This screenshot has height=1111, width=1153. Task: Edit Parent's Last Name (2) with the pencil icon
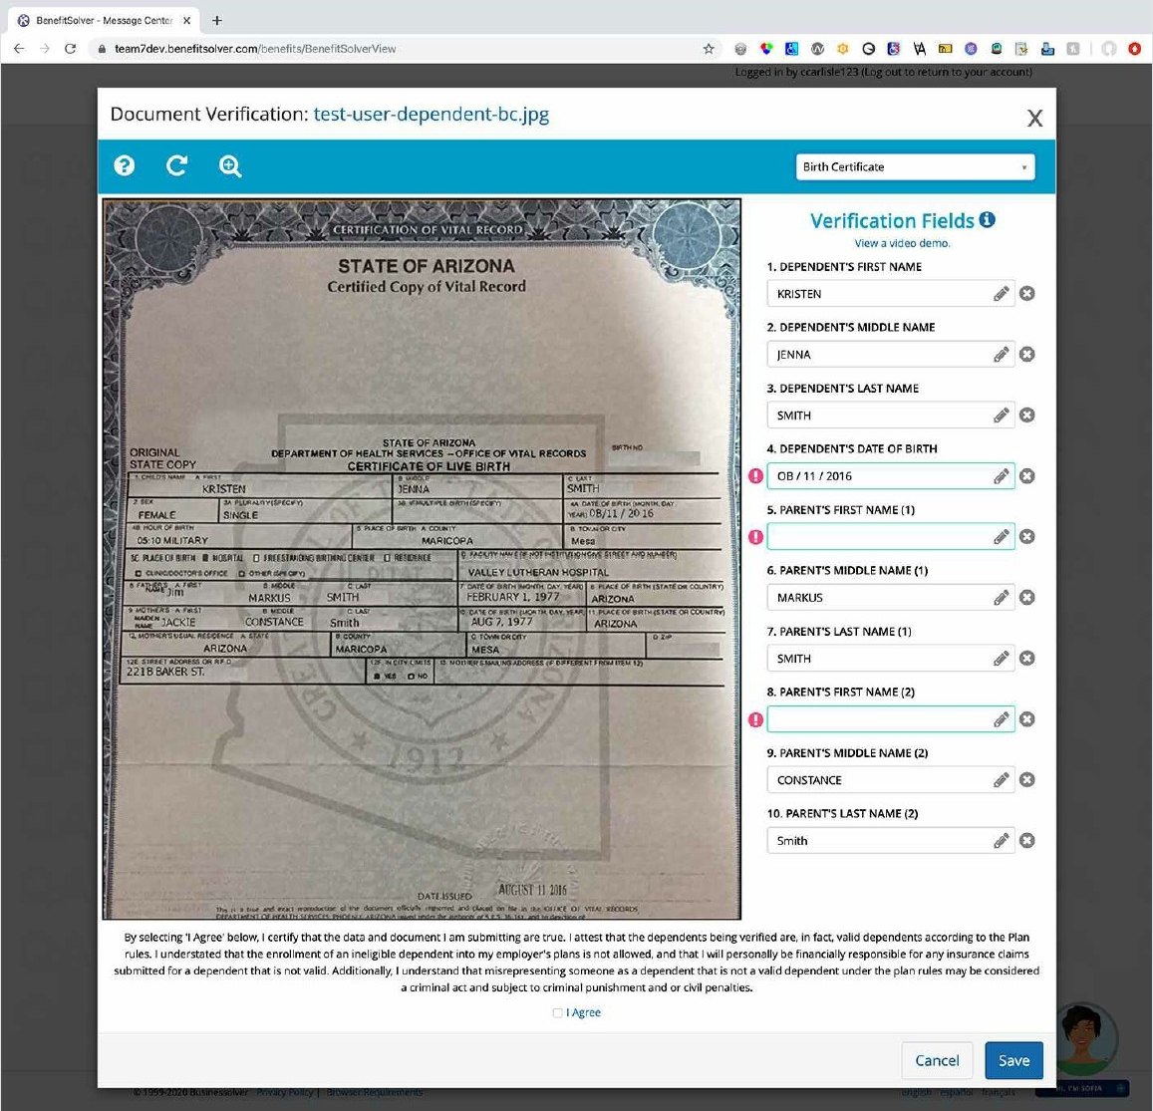coord(1001,841)
